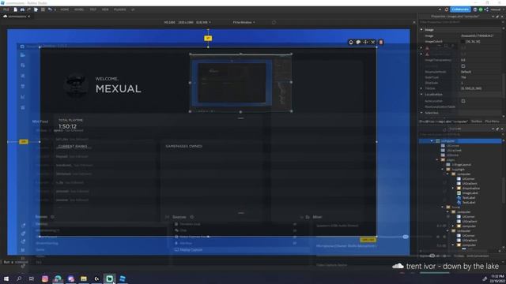Click the Properties filter input field

[x=460, y=22]
